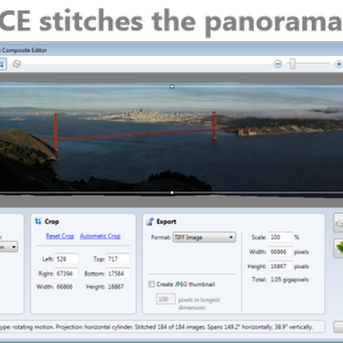The width and height of the screenshot is (343, 343).
Task: Click the "Stitched 184 of 184 images" status text
Action: 170,327
